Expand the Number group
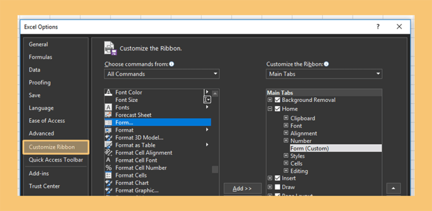This screenshot has height=211, width=432. [286, 141]
